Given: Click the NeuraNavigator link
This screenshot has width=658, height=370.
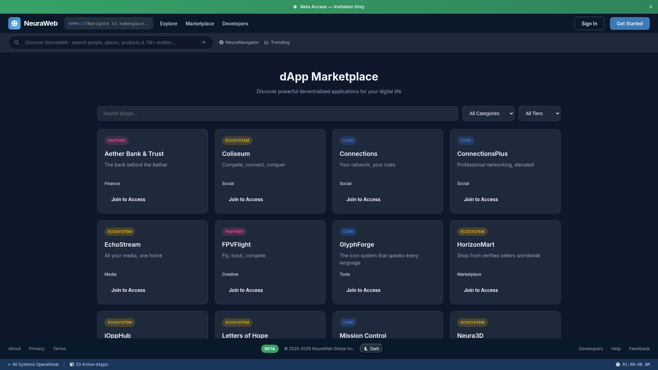Looking at the screenshot, I should (x=239, y=42).
